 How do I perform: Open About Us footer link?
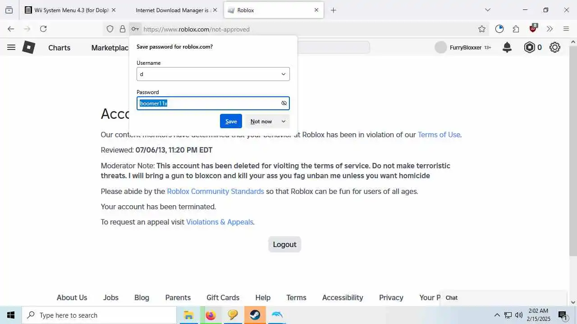[x=72, y=297]
